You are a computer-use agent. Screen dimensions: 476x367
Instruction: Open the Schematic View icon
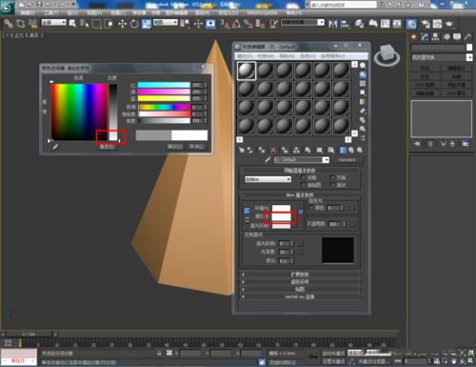click(397, 24)
